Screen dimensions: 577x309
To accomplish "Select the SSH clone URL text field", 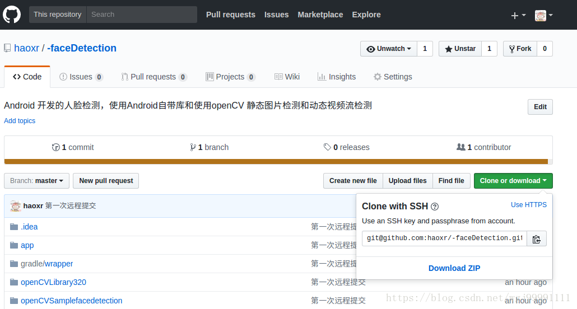I will 445,238.
